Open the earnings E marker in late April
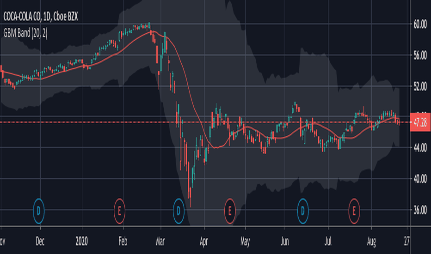 tap(230, 211)
